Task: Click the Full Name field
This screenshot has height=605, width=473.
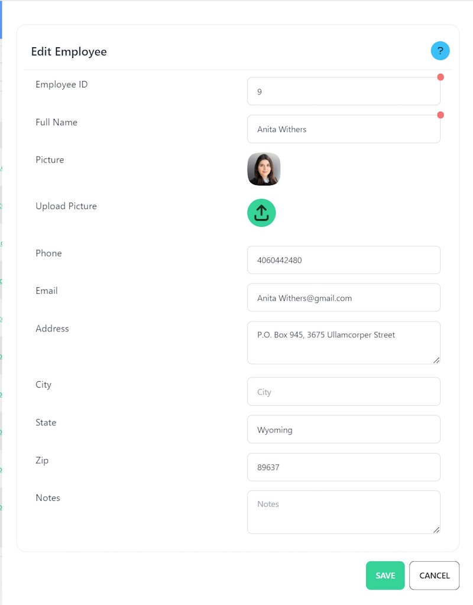Action: 344,129
